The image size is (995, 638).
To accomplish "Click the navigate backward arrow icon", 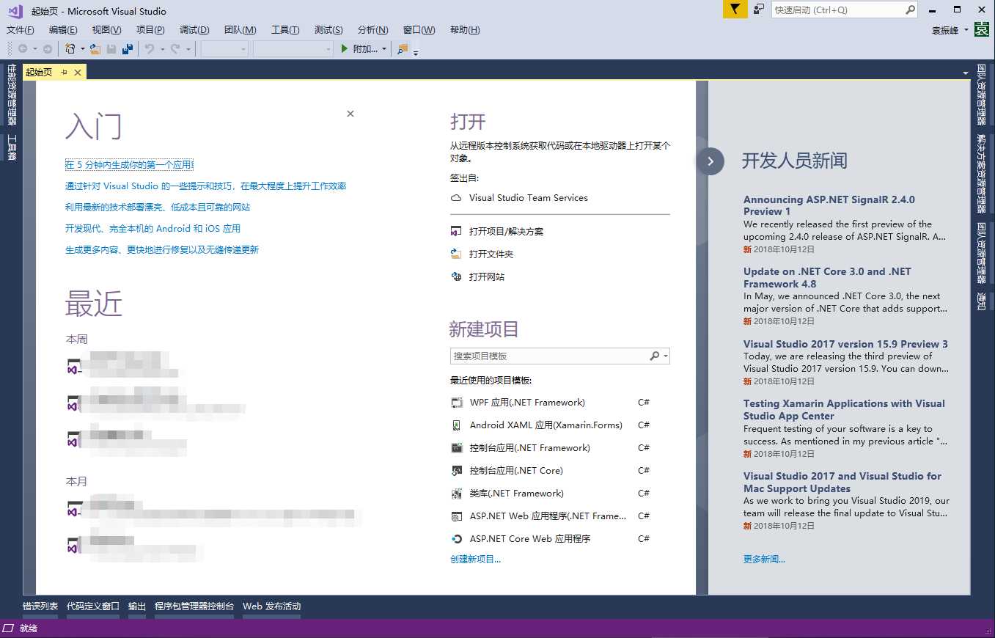I will pyautogui.click(x=23, y=49).
